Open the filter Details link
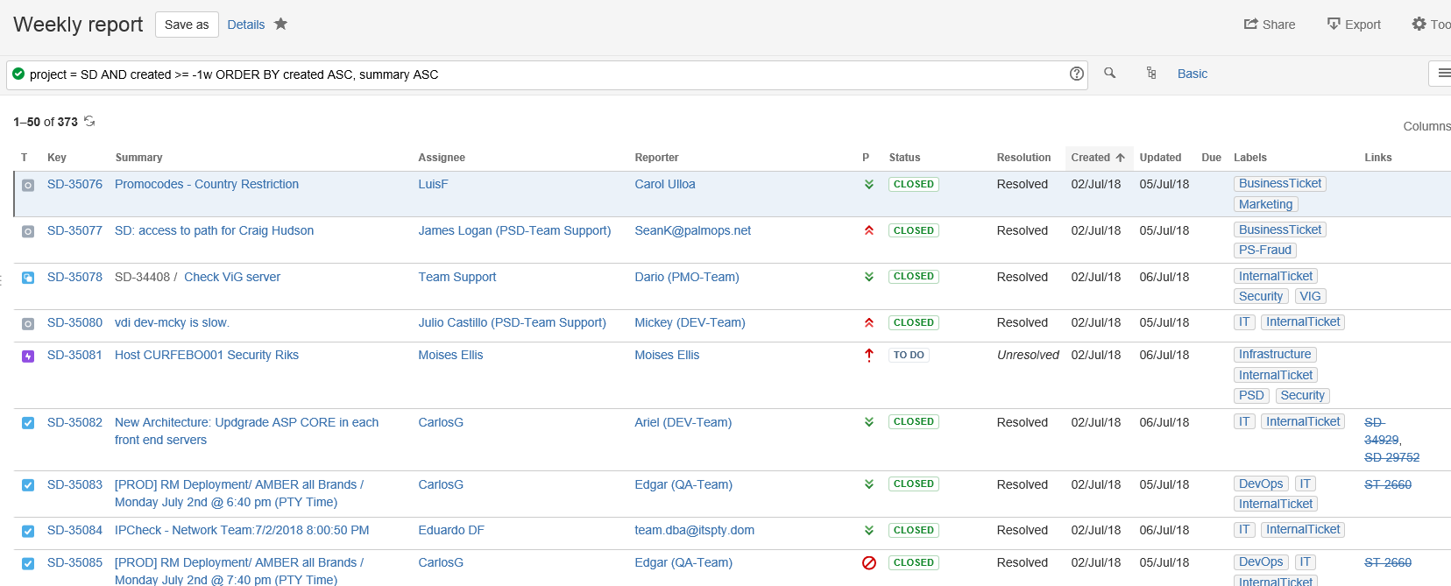Viewport: 1451px width, 586px height. pyautogui.click(x=245, y=25)
